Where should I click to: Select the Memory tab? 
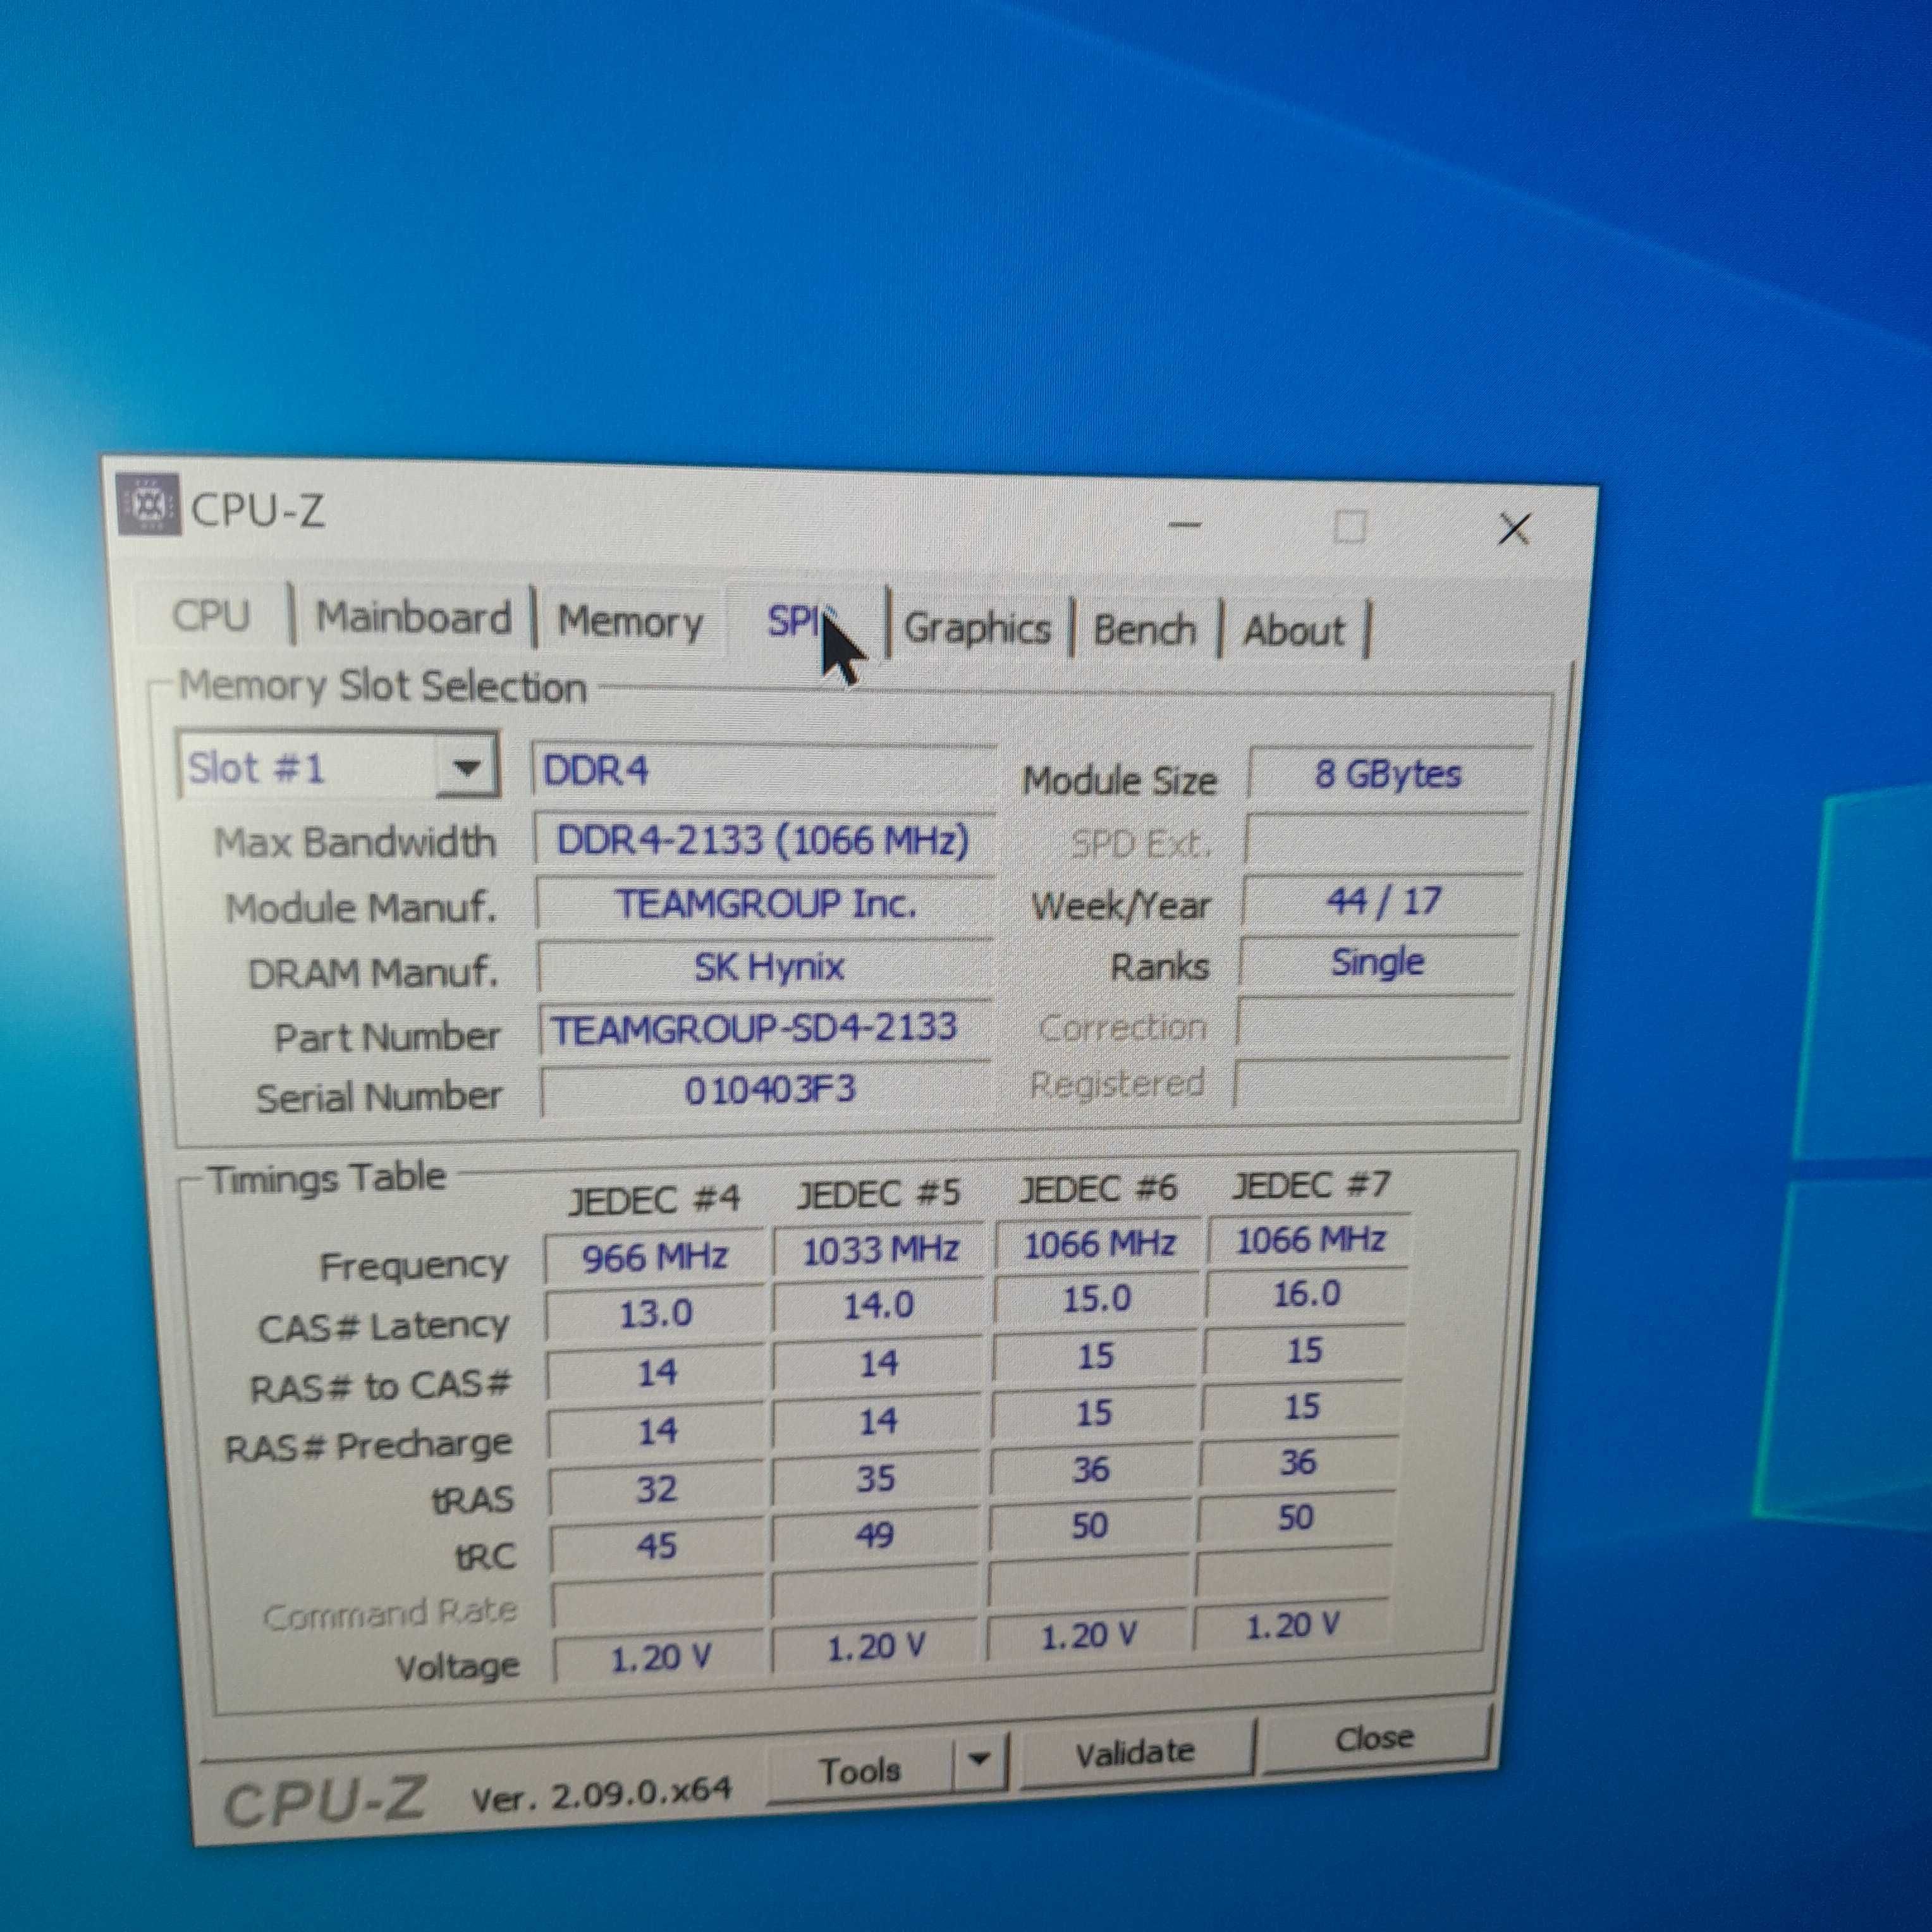630,621
